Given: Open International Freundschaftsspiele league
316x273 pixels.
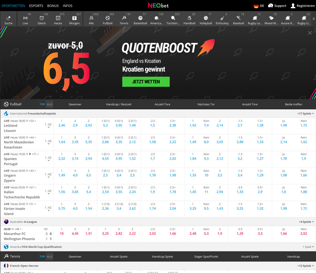Looking at the screenshot, I should coord(33,114).
